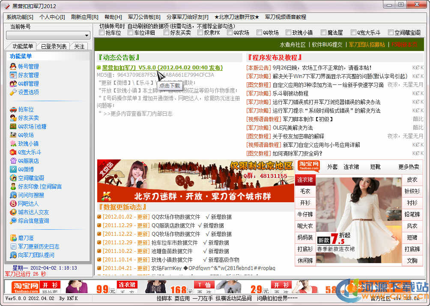Click the QQ服装店 shirt icon
Image resolution: width=430 pixels, height=306 pixels.
13,161
